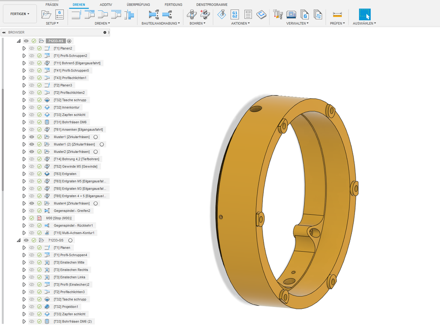Select the Drill tool icon in Bohren
The width and height of the screenshot is (440, 326).
(192, 14)
